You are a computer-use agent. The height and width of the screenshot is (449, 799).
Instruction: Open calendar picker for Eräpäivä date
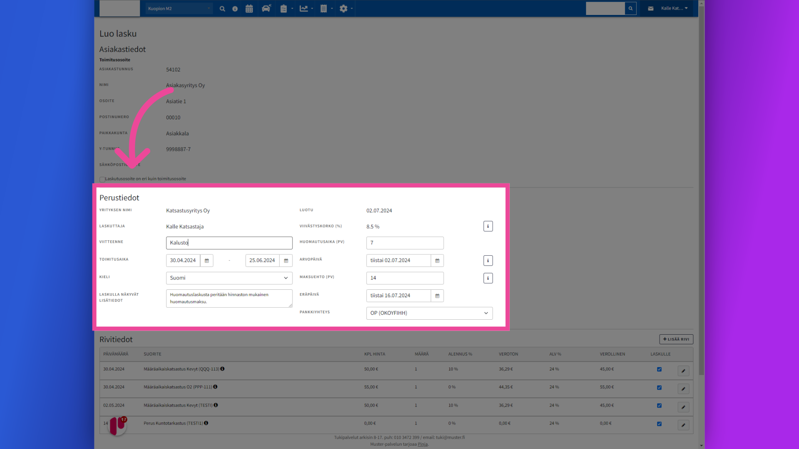point(437,296)
